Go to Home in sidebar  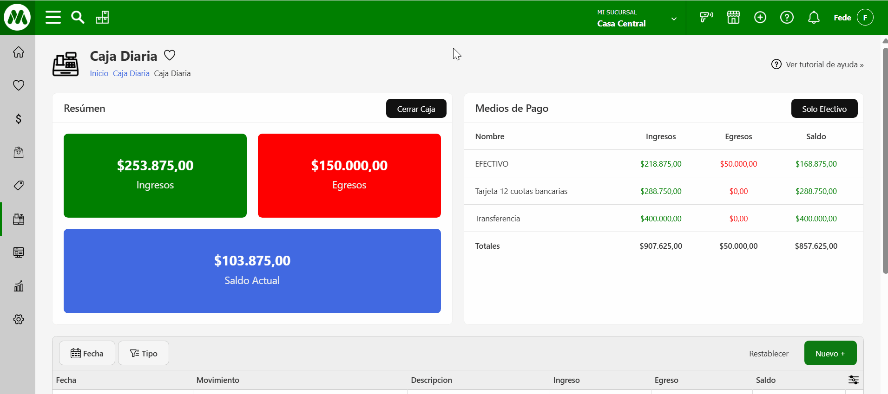pos(19,52)
